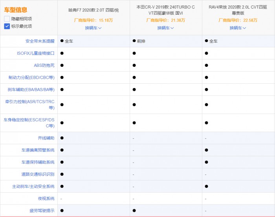Click the 本田CR-V 2019款 model title
The height and width of the screenshot is (217, 275).
(165, 10)
